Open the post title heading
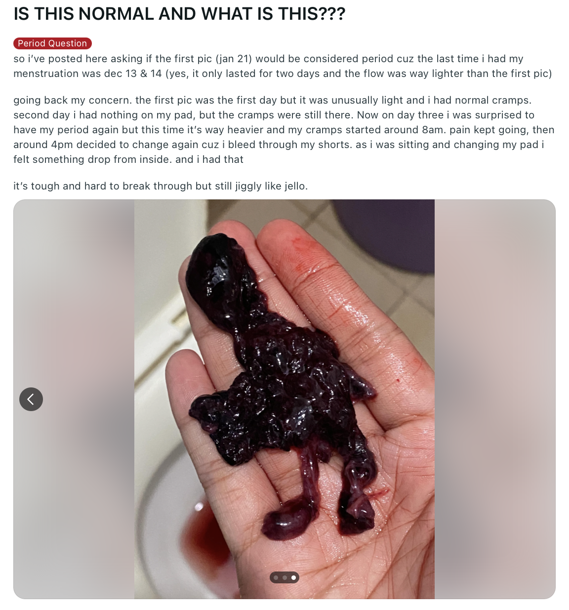Viewport: 569px width, 610px height. pos(179,14)
